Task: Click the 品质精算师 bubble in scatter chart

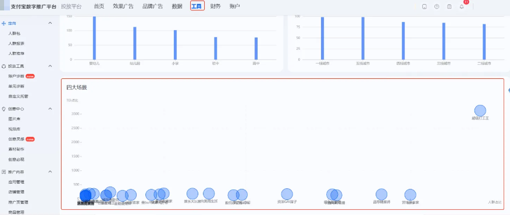Action: coord(381,194)
